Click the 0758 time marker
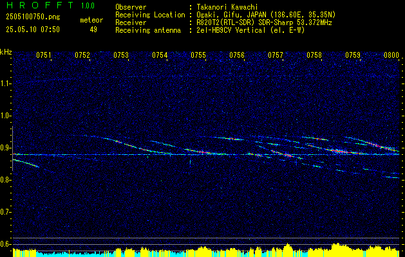 point(314,55)
